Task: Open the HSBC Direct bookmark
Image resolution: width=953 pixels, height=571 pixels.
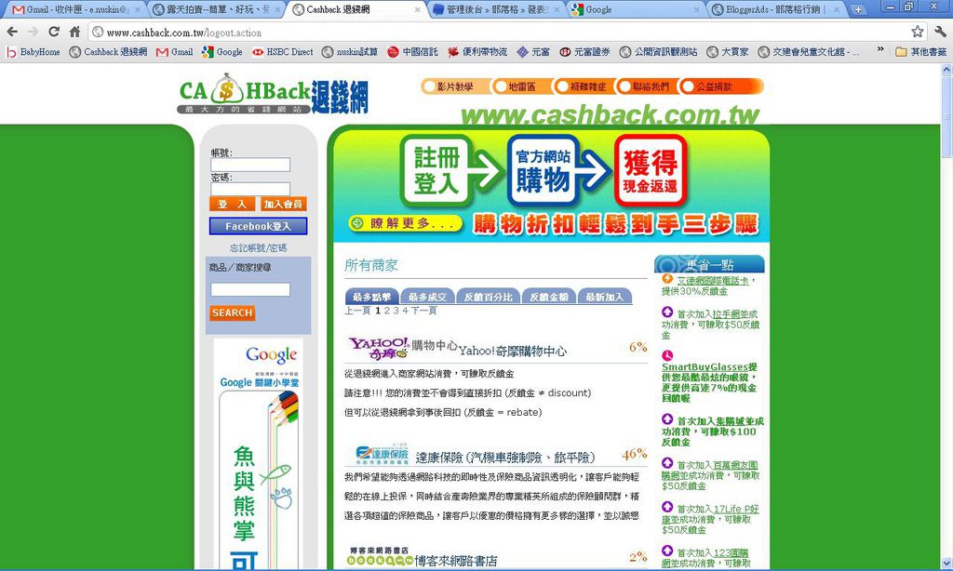Action: point(283,52)
